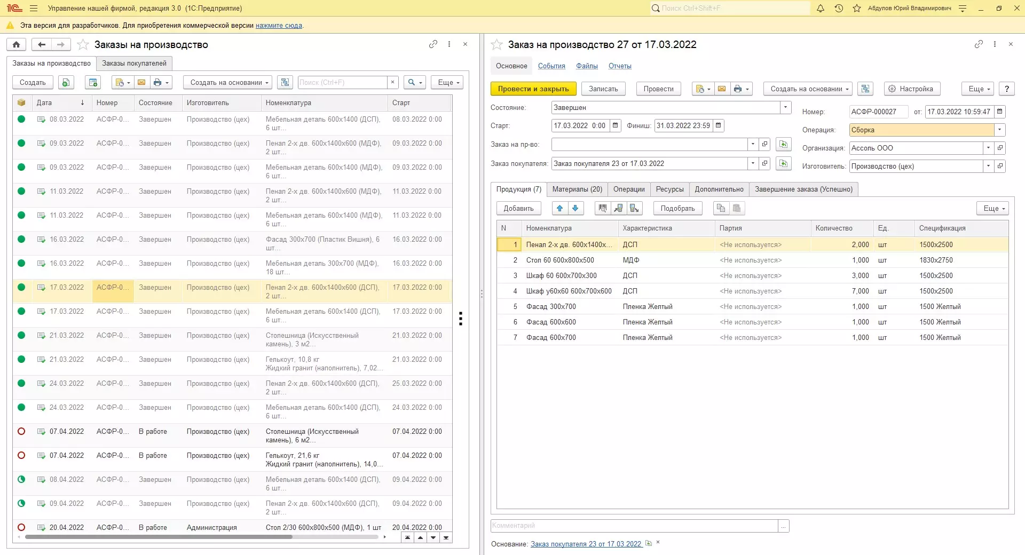Click the horizontal scrollbar under the orders list
The width and height of the screenshot is (1025, 555).
point(159,537)
